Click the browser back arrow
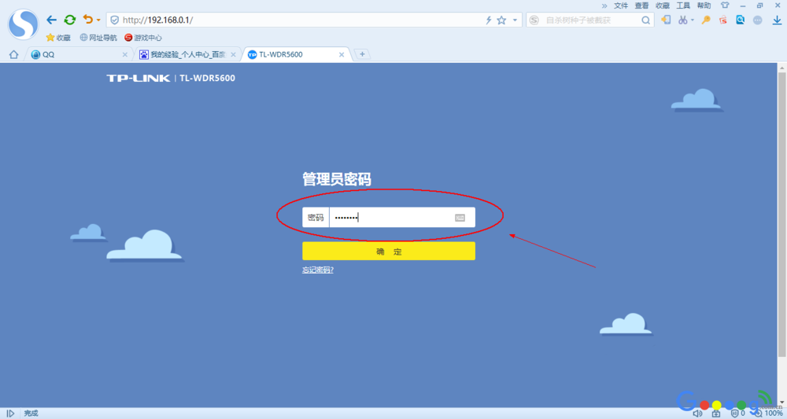Image resolution: width=787 pixels, height=419 pixels. coord(52,20)
